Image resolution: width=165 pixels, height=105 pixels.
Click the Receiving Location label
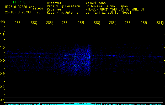[63, 6]
